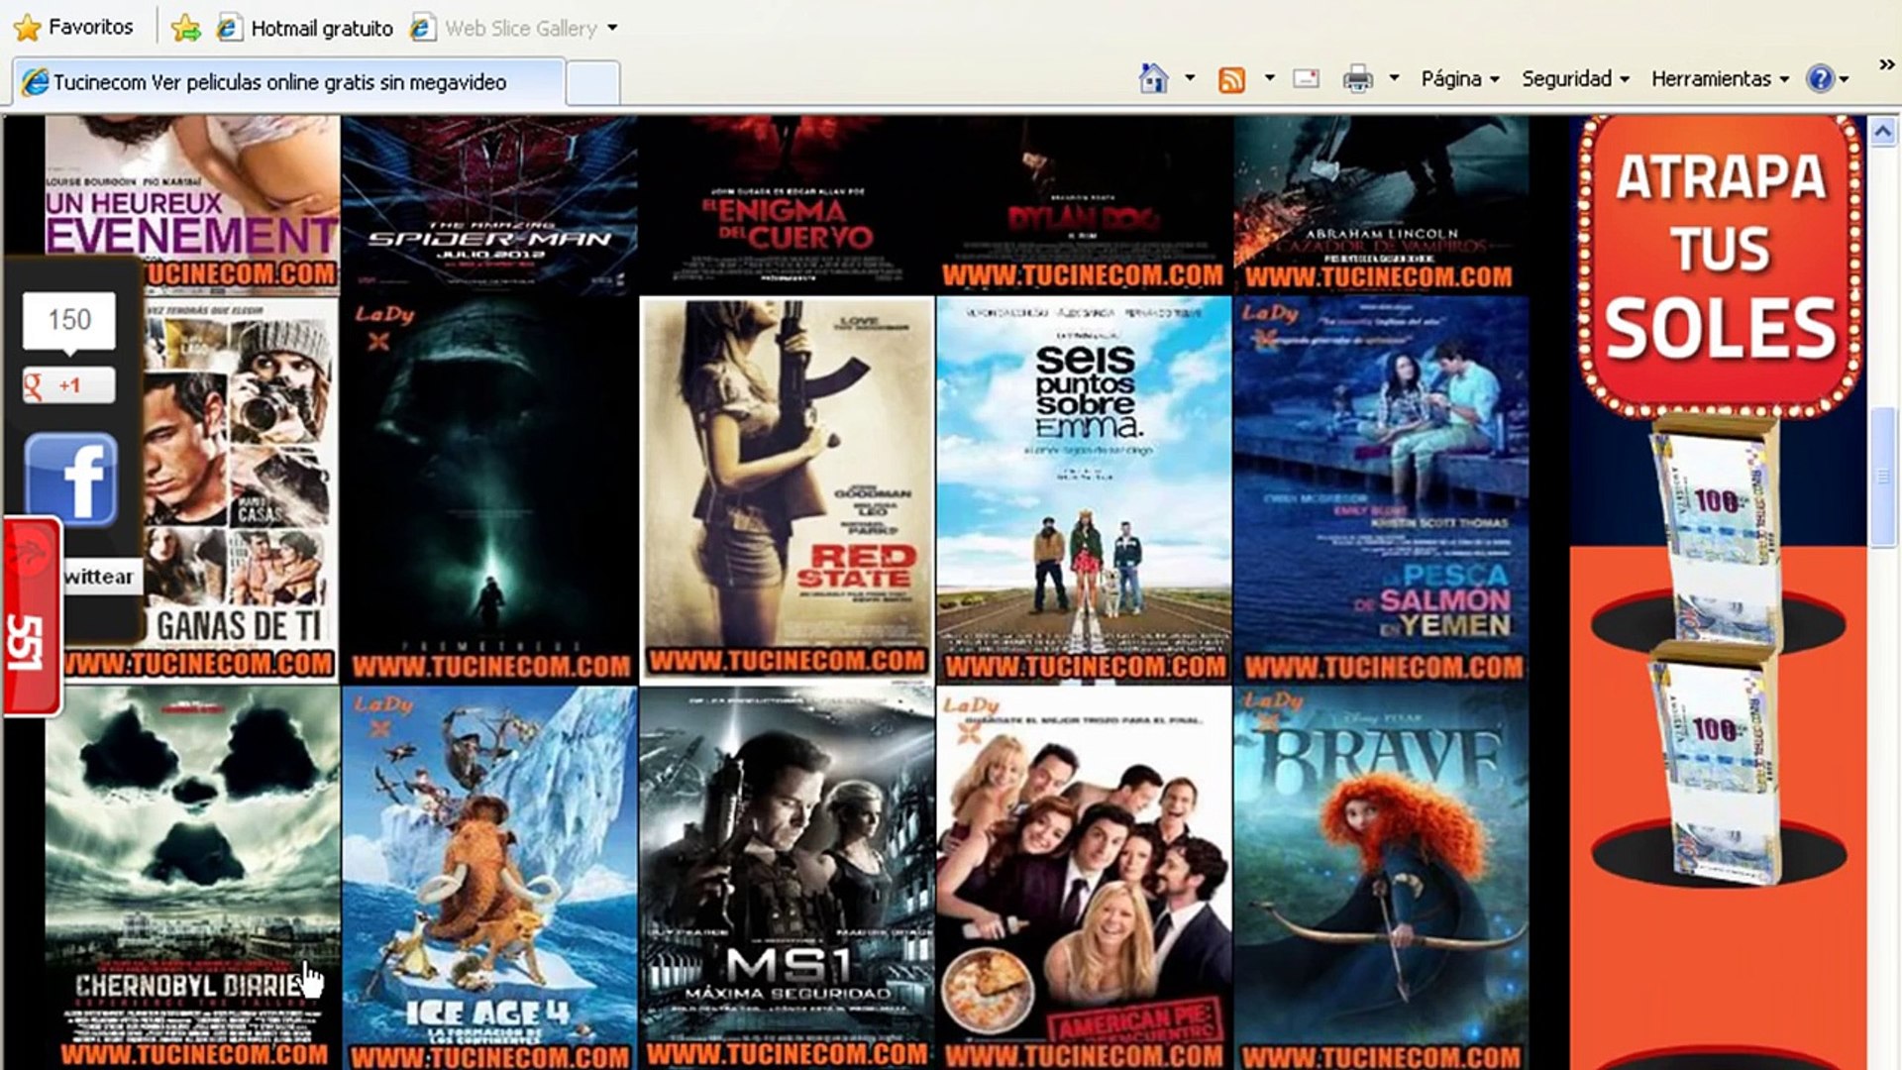The height and width of the screenshot is (1070, 1902).
Task: Expand the Home button dropdown arrow
Action: pyautogui.click(x=1190, y=78)
